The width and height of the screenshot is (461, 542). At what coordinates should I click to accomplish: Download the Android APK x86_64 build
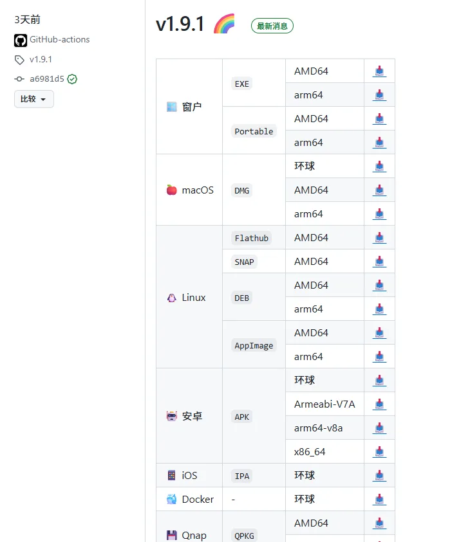pyautogui.click(x=379, y=452)
